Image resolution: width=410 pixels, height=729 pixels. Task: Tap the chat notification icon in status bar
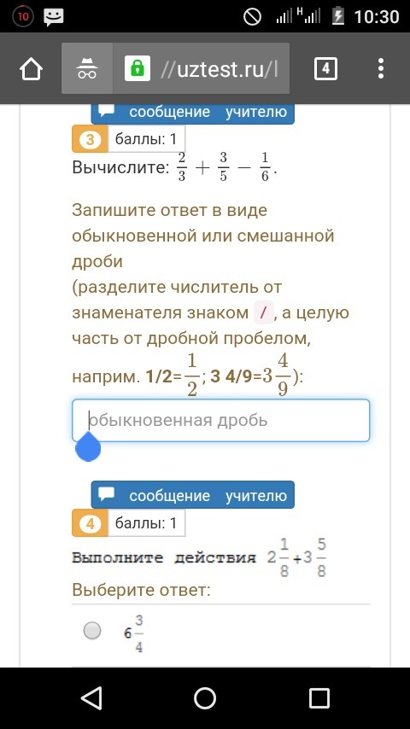point(54,17)
